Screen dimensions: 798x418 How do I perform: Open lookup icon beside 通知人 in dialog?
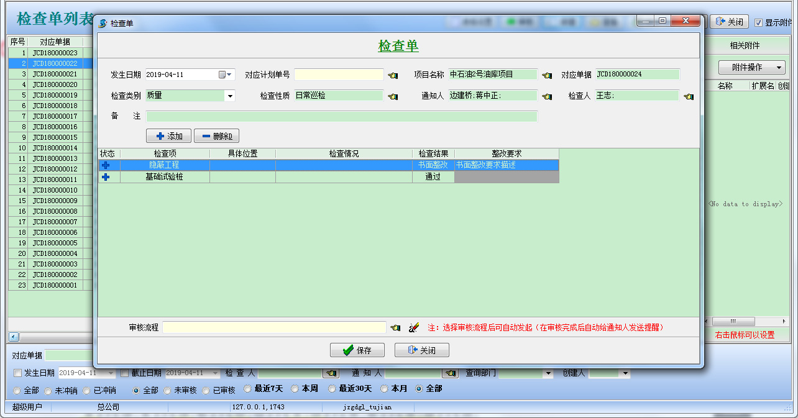point(547,97)
